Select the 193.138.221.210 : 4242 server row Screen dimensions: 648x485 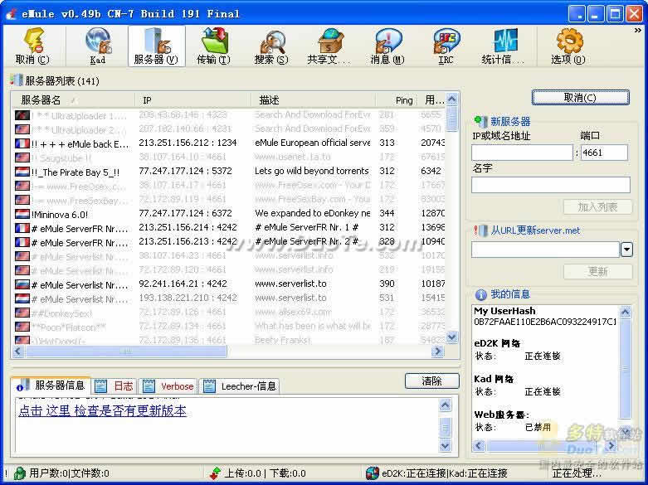pos(229,298)
